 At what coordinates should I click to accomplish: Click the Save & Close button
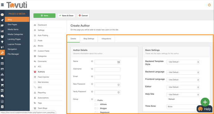pos(66,16)
